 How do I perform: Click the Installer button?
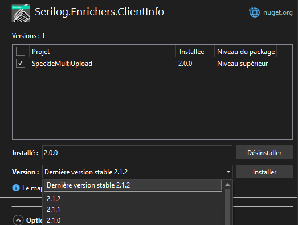tap(264, 172)
